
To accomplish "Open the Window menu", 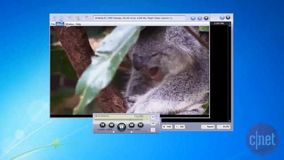I will pyautogui.click(x=70, y=24).
